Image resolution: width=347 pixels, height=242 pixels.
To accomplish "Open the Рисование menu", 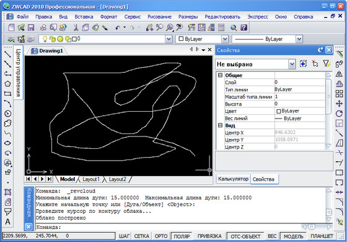I will point(159,17).
